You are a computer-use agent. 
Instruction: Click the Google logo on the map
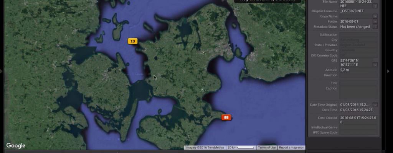click(x=16, y=146)
